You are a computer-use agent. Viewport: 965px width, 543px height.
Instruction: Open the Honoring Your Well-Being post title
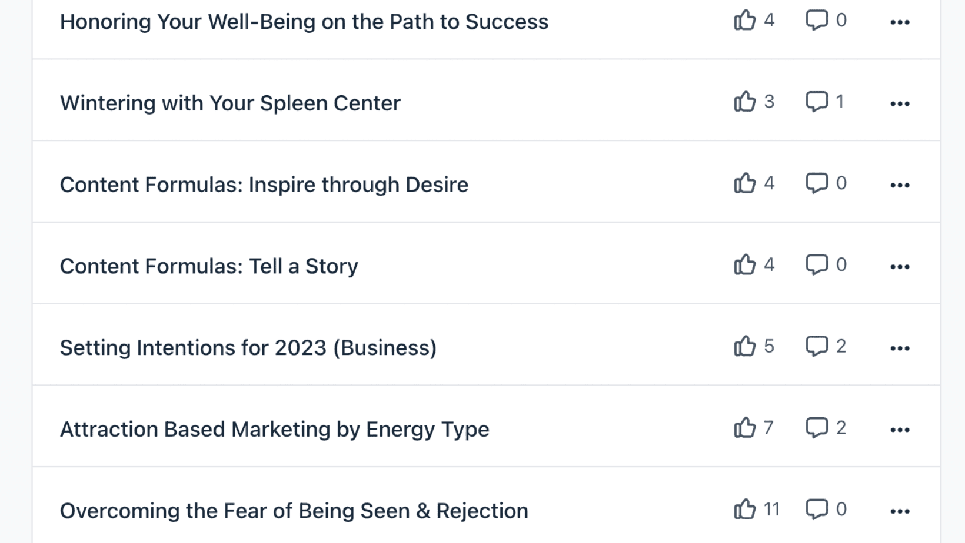point(304,22)
